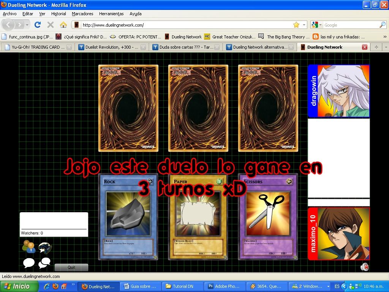Image resolution: width=389 pixels, height=292 pixels.
Task: Click maximo_10's avatar picture
Action: tap(343, 234)
